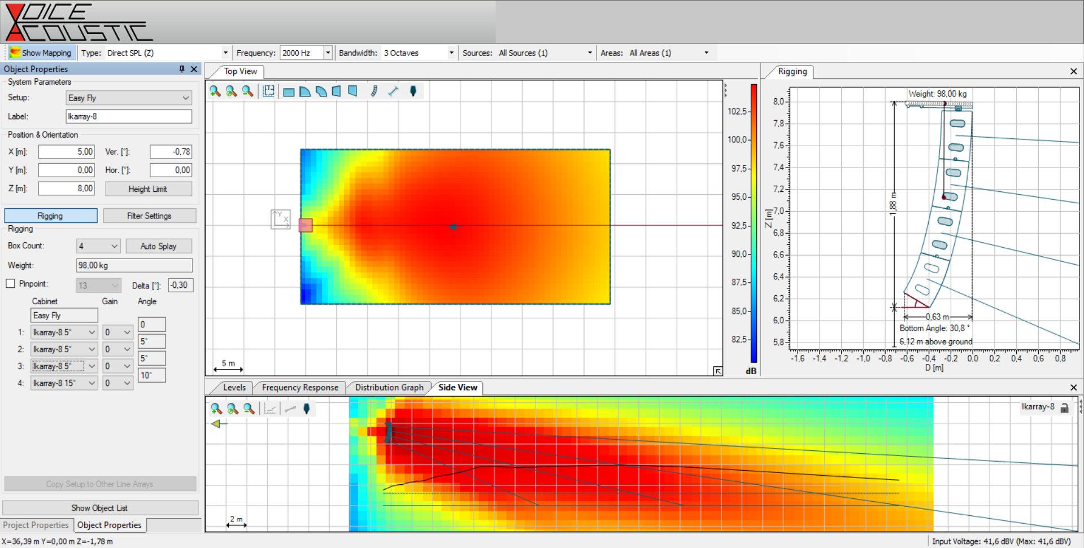The width and height of the screenshot is (1084, 548).
Task: Open the Project Properties tab
Action: pyautogui.click(x=36, y=525)
